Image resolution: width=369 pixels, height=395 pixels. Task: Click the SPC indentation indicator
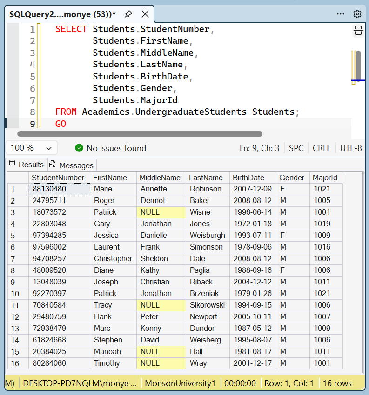[x=296, y=148]
